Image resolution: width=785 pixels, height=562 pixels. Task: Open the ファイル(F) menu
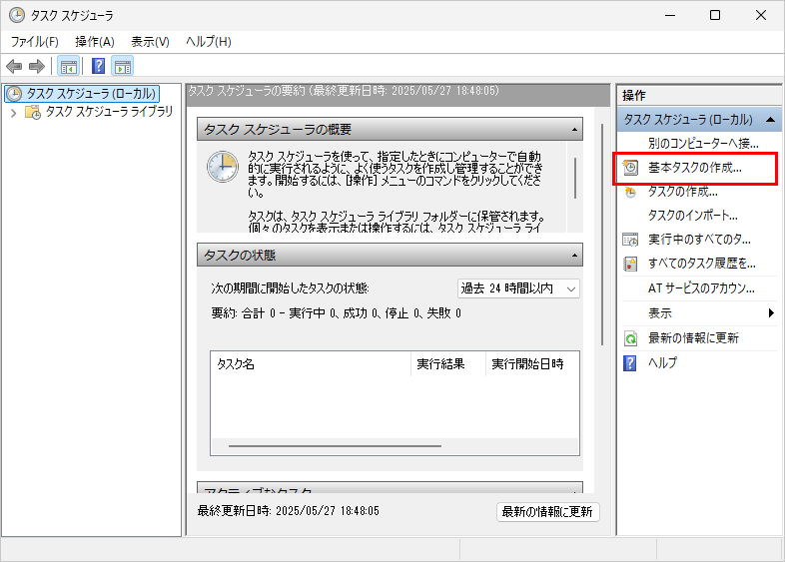click(x=35, y=41)
